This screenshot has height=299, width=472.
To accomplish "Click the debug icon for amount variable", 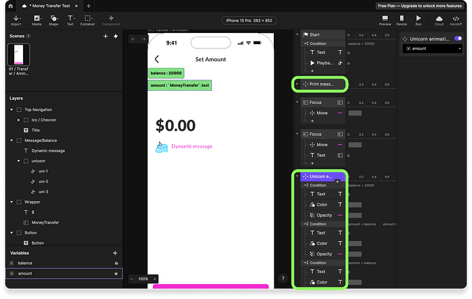I will tap(116, 274).
